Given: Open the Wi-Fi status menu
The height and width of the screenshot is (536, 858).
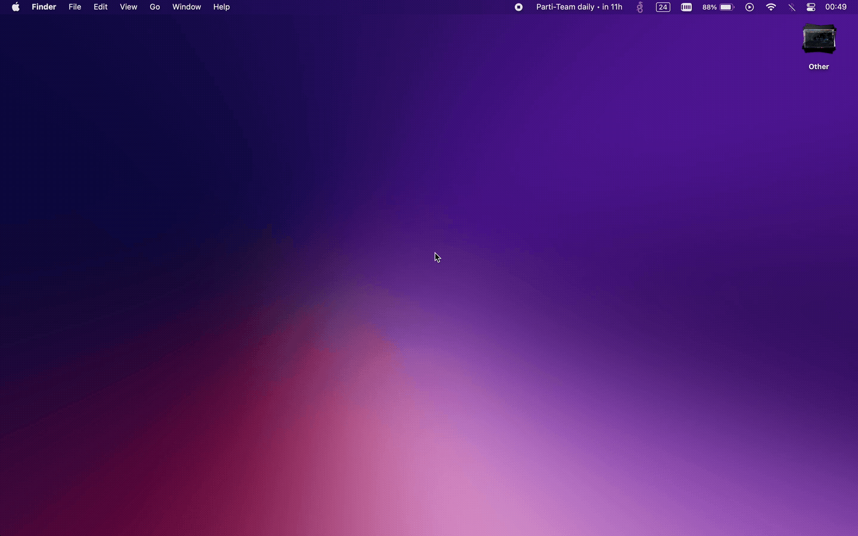Looking at the screenshot, I should click(x=771, y=7).
